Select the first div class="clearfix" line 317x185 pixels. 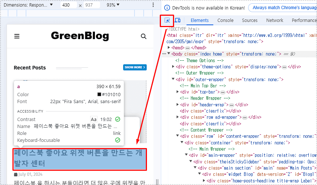tap(210, 111)
